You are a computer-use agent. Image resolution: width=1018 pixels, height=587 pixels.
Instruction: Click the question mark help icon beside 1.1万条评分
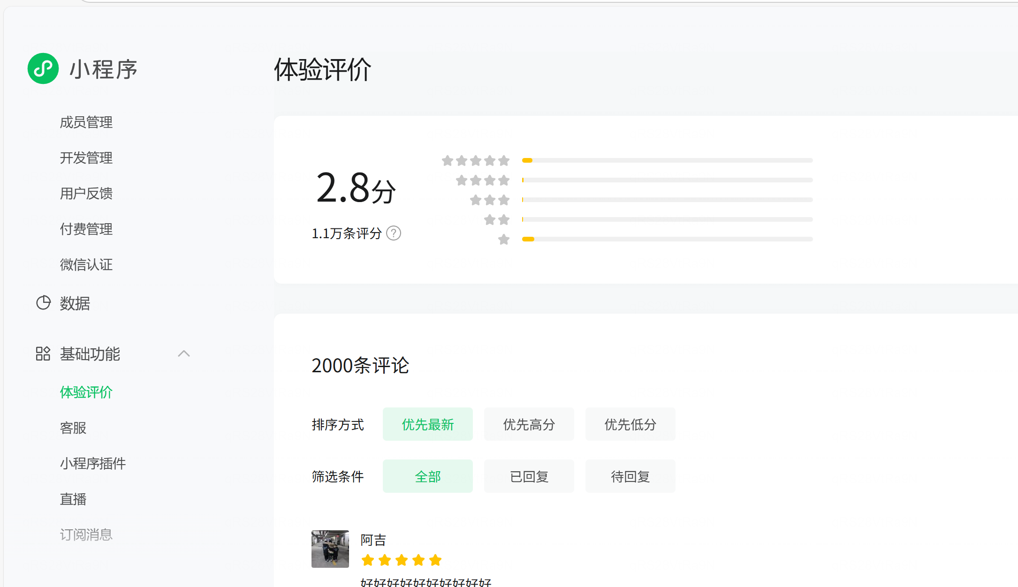click(393, 233)
